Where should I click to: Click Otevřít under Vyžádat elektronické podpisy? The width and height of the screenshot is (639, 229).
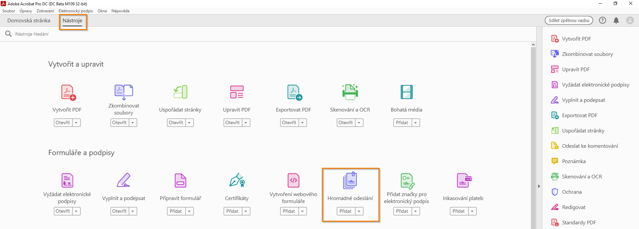point(63,211)
